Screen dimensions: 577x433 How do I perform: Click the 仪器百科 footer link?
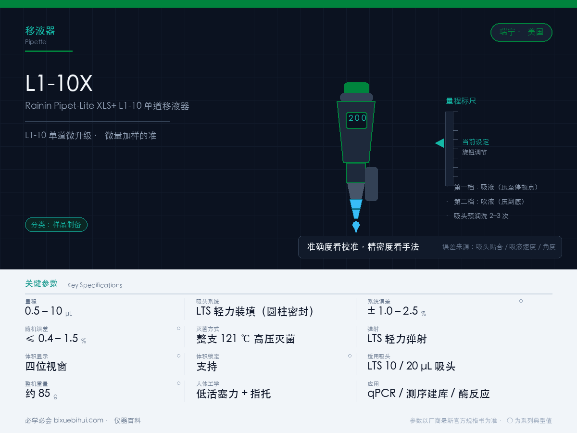tap(127, 420)
